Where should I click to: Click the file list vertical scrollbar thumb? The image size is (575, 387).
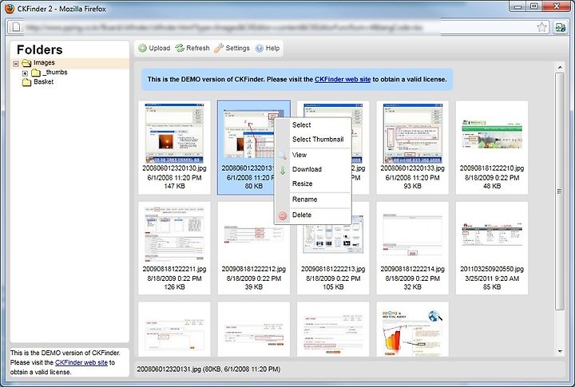tap(560, 191)
